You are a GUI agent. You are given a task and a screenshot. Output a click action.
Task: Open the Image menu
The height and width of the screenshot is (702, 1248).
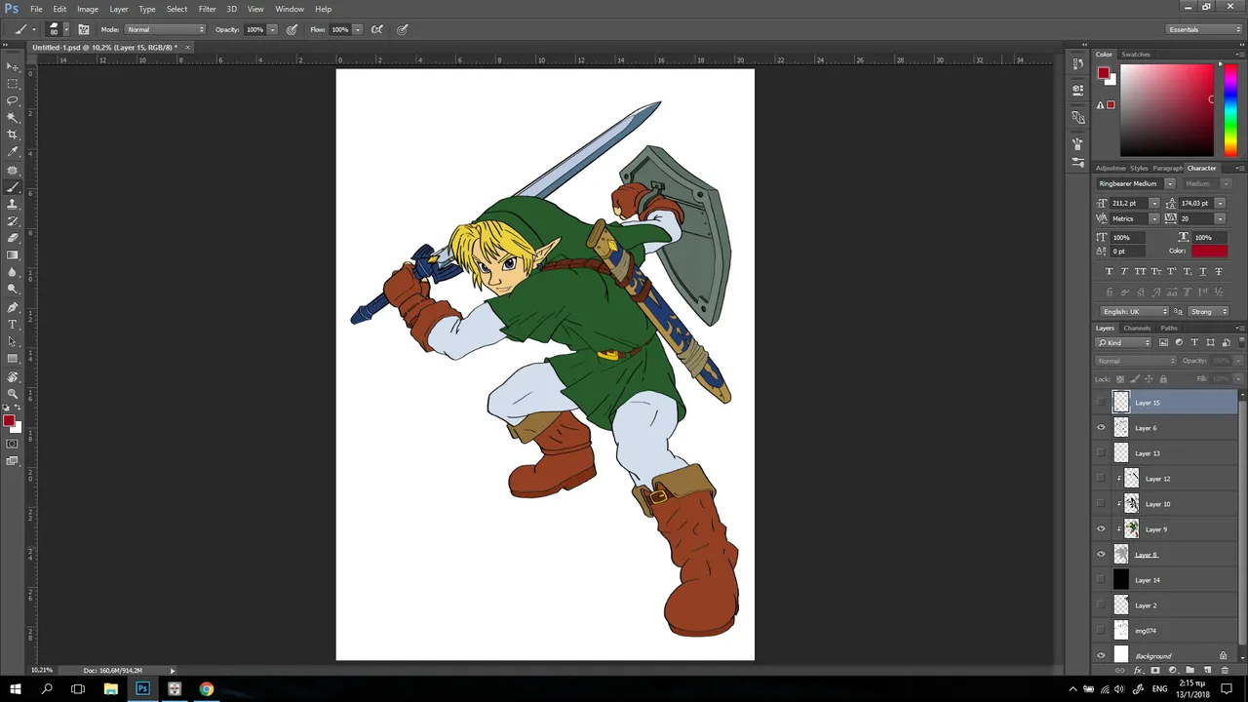pos(88,9)
